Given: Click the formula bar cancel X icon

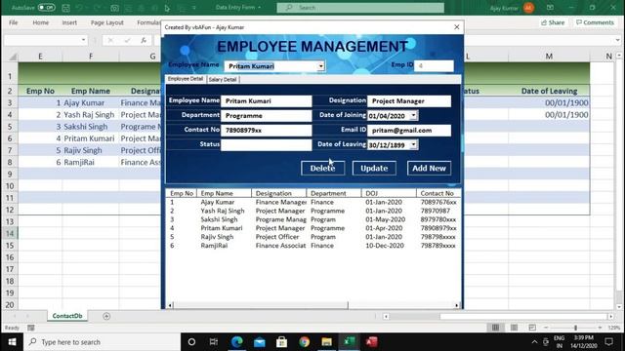Looking at the screenshot, I should (x=110, y=40).
